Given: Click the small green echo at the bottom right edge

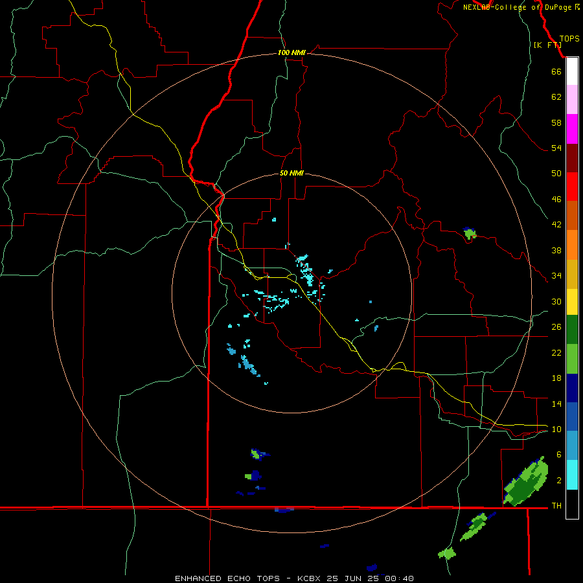Looking at the screenshot, I should click(x=446, y=553).
